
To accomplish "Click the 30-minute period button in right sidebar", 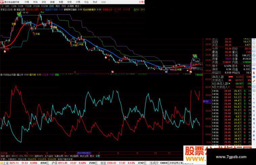I will (254, 107).
